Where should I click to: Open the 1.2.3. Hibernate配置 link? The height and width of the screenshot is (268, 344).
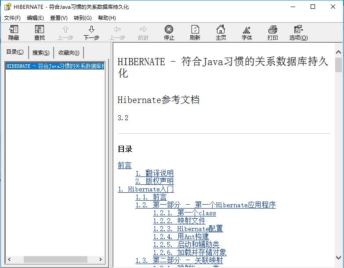click(188, 229)
